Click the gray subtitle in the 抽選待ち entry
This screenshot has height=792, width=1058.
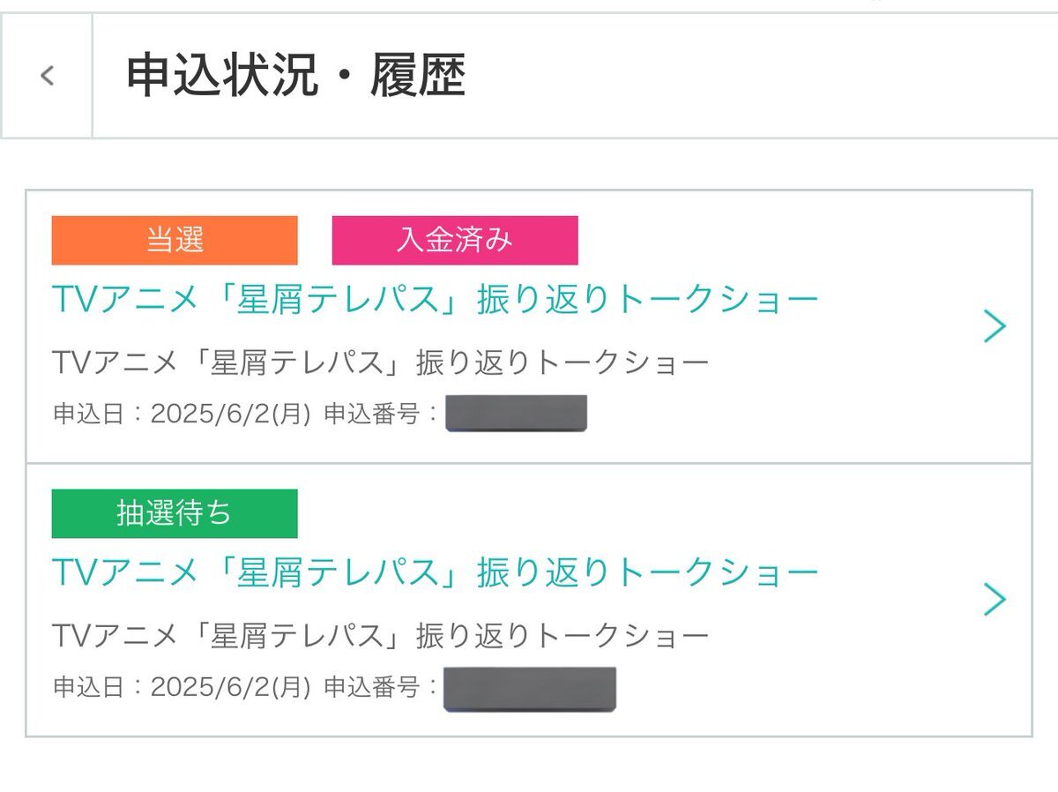pos(381,636)
